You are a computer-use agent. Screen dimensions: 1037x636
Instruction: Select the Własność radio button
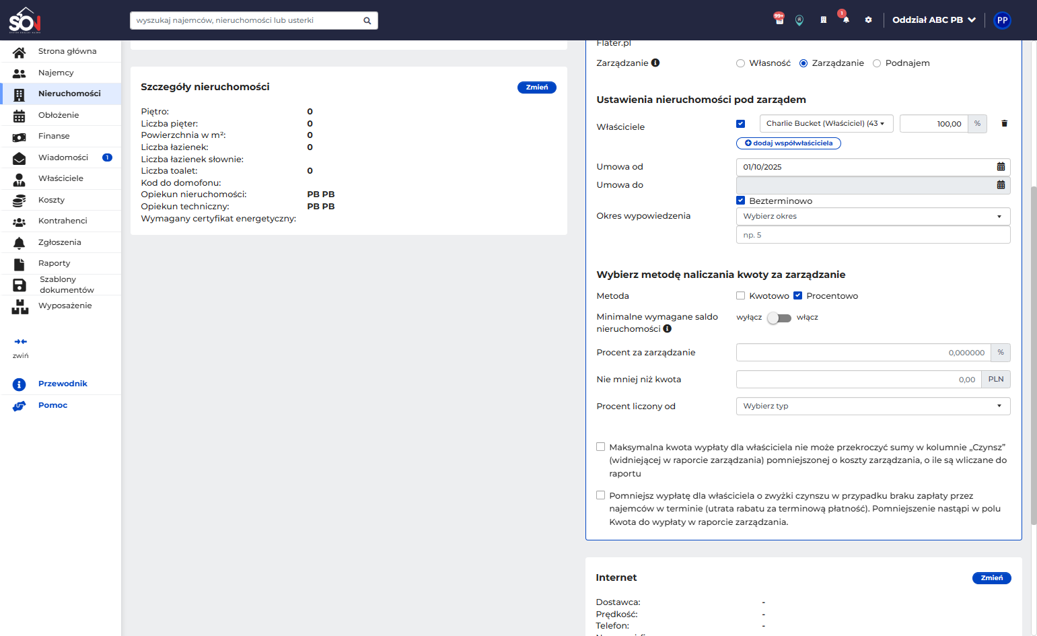(x=740, y=63)
